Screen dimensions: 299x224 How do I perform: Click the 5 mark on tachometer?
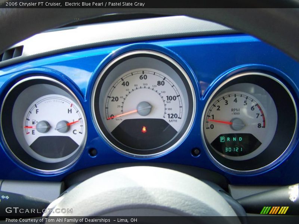pos(245,103)
